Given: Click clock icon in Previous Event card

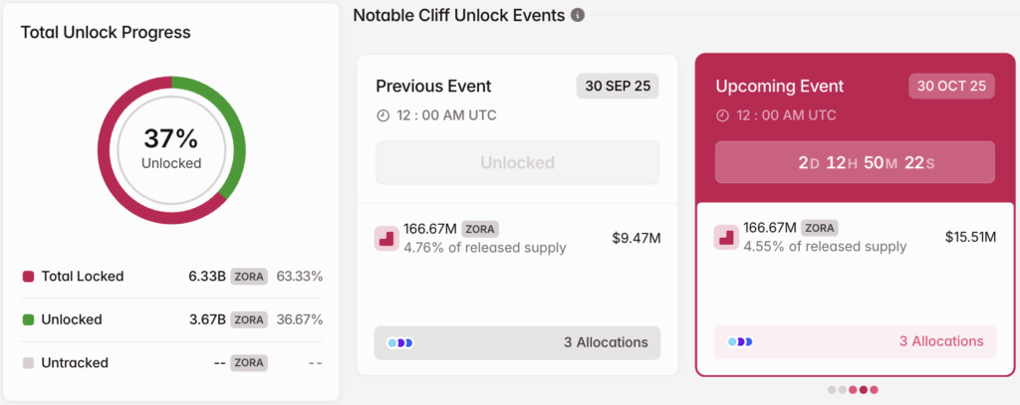Looking at the screenshot, I should (383, 115).
